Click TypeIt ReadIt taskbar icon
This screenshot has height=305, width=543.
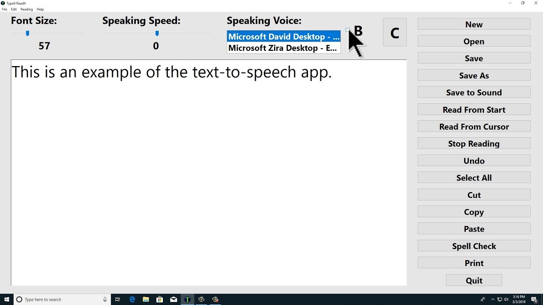pos(187,299)
